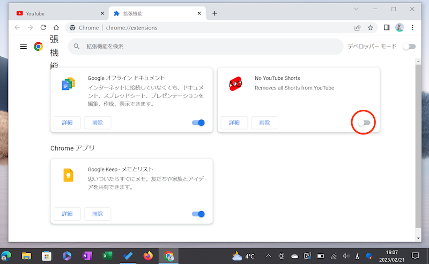Screen dimensions: 429x264
Task: Turn on developer mode toggle
Action: [x=409, y=47]
